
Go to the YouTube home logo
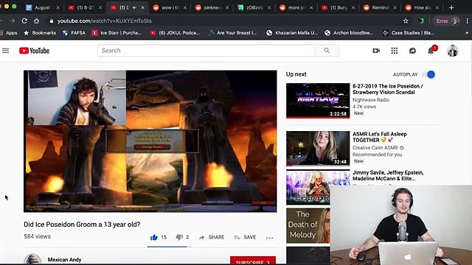click(35, 51)
